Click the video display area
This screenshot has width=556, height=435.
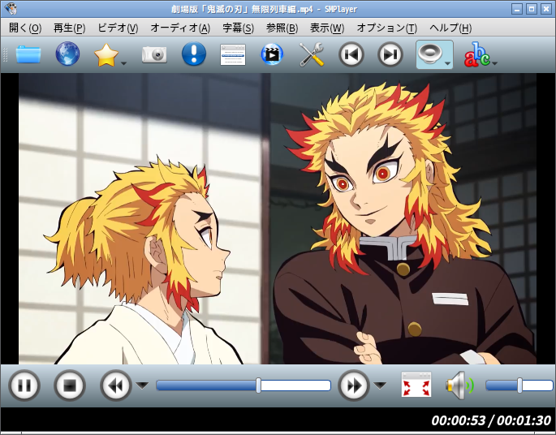pyautogui.click(x=278, y=218)
